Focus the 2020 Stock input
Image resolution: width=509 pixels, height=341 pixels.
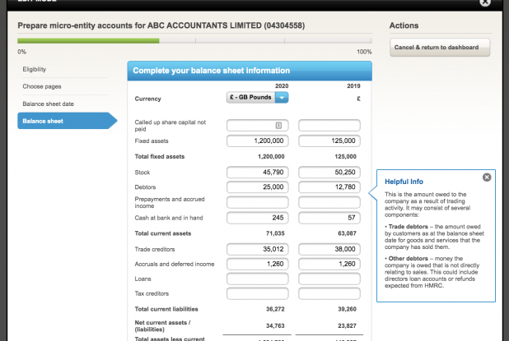tap(257, 172)
